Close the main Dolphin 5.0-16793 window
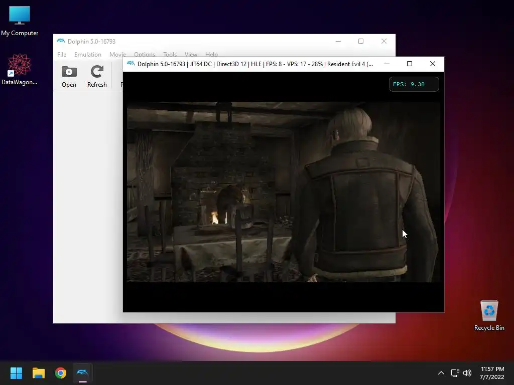Image resolution: width=514 pixels, height=385 pixels. 384,41
